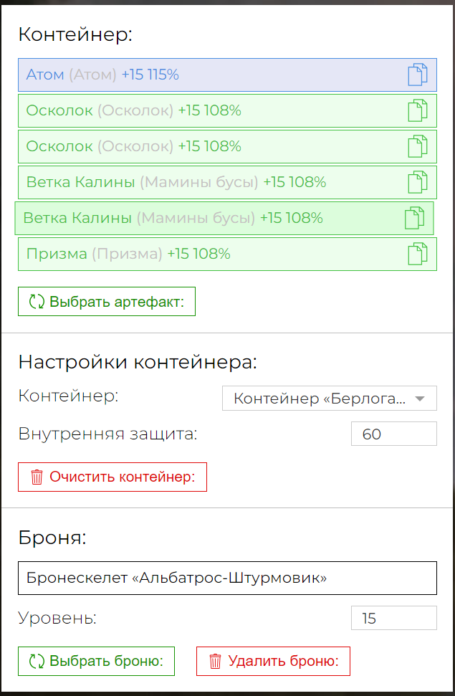The height and width of the screenshot is (696, 455).
Task: Click the Внутренняя защита input field showing 60
Action: (x=393, y=434)
